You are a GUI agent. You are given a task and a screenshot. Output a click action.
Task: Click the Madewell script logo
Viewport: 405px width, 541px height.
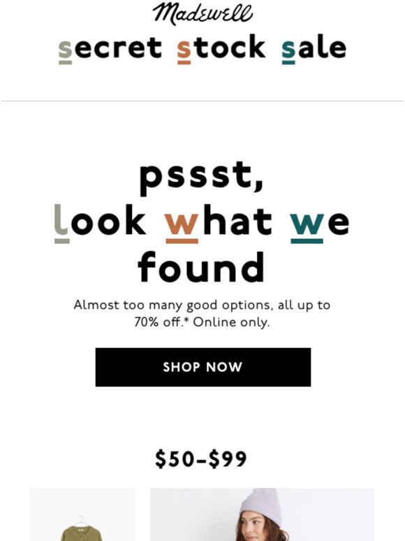tap(202, 14)
